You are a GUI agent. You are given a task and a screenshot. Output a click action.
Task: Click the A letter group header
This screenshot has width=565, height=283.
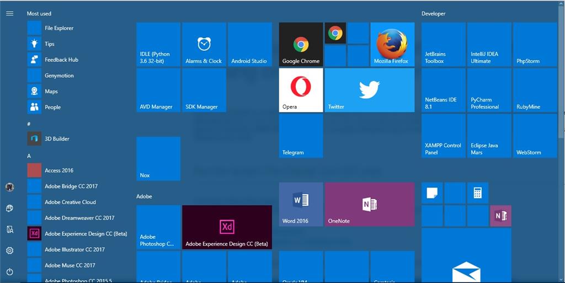29,156
